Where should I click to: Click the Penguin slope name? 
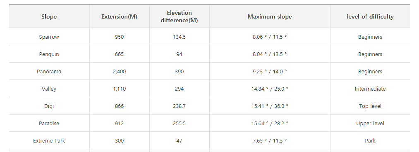pyautogui.click(x=49, y=54)
